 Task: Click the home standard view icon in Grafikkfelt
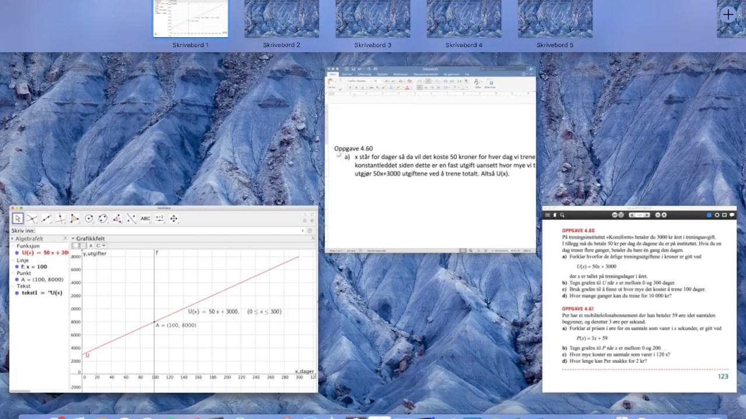(91, 246)
